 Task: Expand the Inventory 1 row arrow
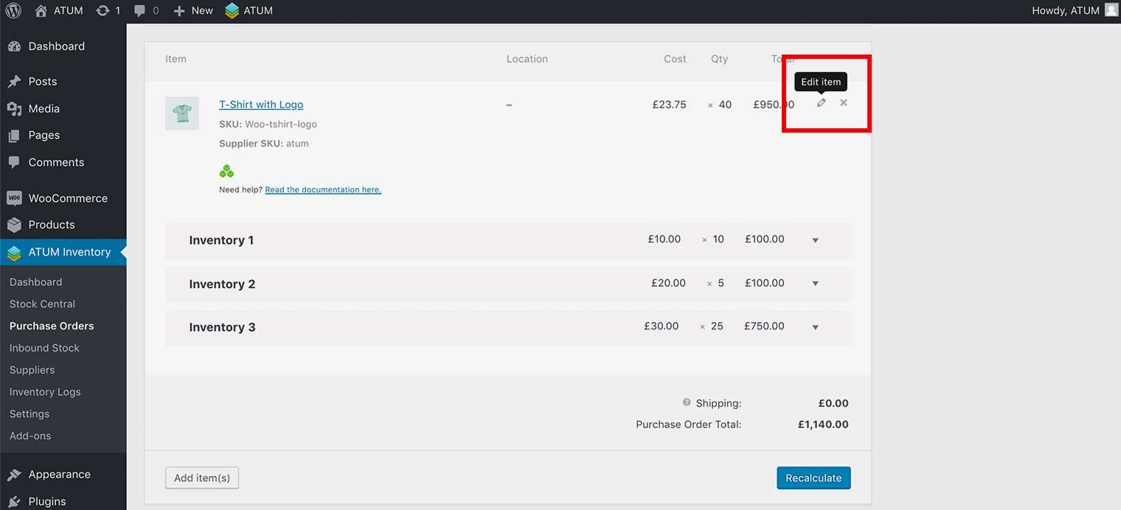pos(815,240)
